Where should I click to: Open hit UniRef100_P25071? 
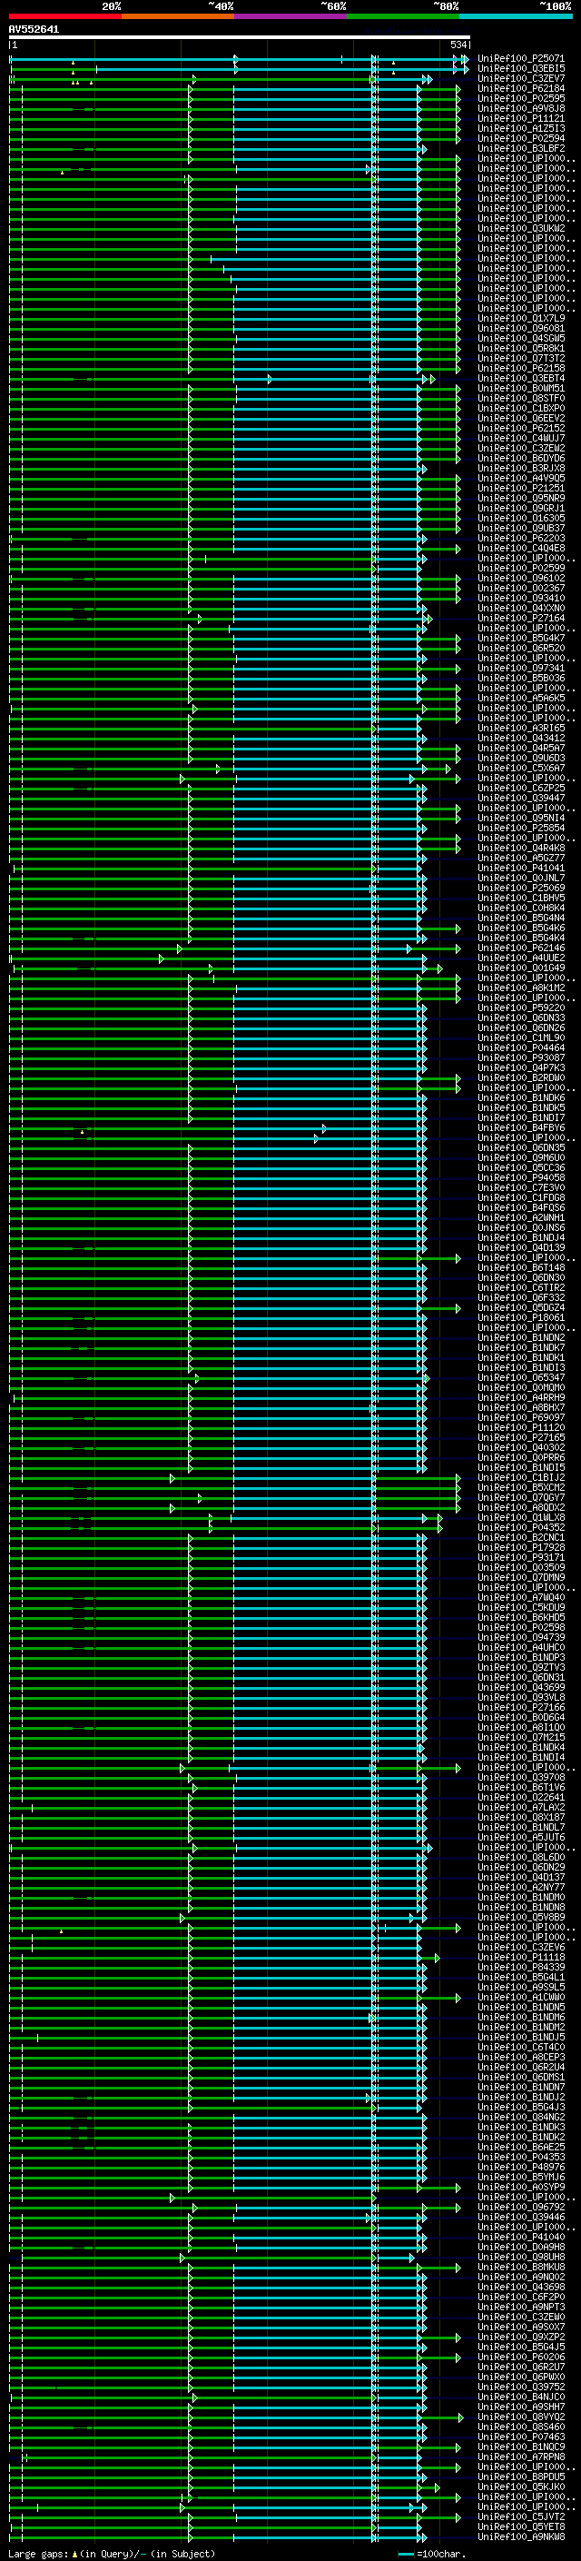point(520,59)
